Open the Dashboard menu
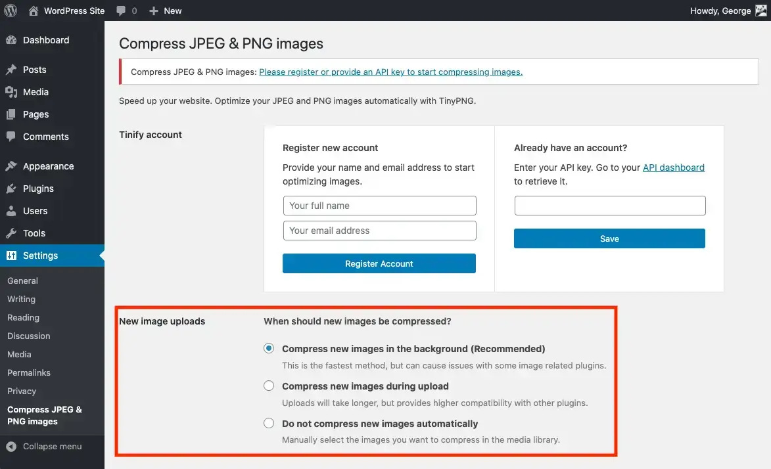771x469 pixels. (46, 40)
